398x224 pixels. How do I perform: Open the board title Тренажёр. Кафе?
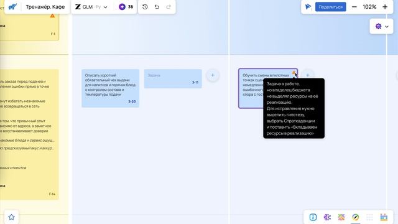pos(45,7)
